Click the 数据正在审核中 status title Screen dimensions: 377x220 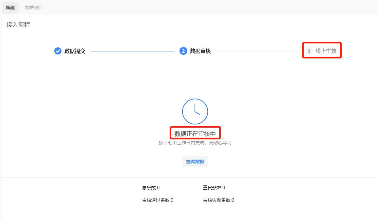(195, 134)
